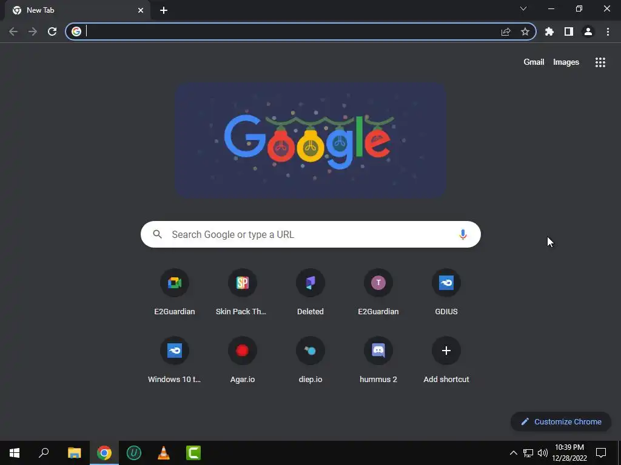Open a new tab with plus button
The height and width of the screenshot is (465, 621).
[164, 10]
